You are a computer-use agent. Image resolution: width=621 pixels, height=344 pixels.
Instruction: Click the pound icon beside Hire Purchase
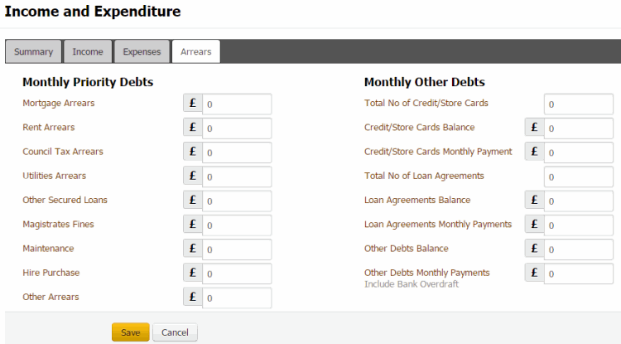[193, 273]
